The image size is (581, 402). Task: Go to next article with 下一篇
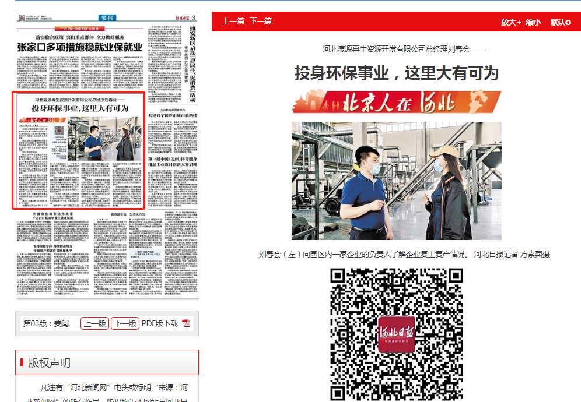pyautogui.click(x=261, y=22)
